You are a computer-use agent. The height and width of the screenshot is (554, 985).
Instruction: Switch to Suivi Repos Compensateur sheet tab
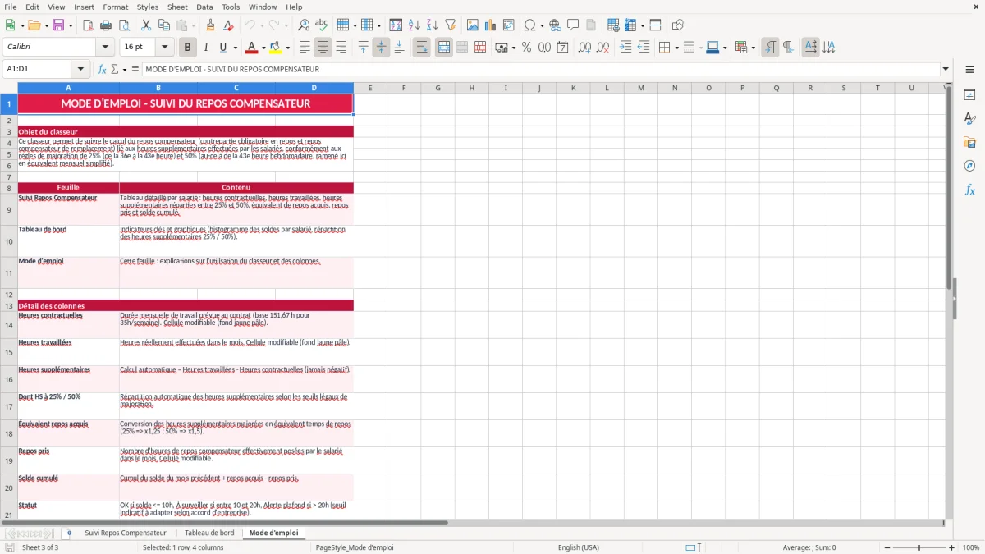pos(126,533)
